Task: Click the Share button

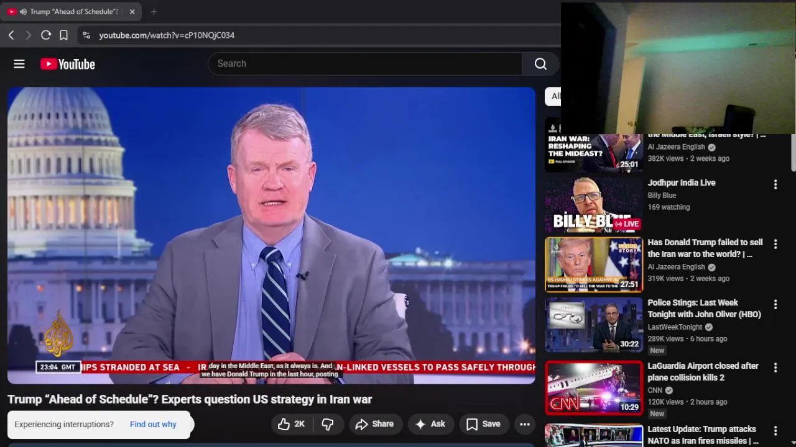Action: (x=374, y=424)
